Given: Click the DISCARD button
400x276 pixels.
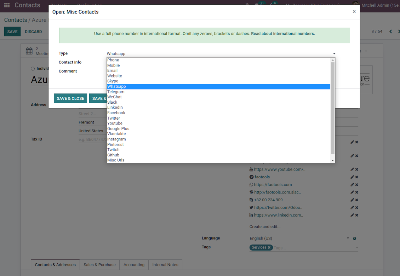Looking at the screenshot, I should point(33,31).
